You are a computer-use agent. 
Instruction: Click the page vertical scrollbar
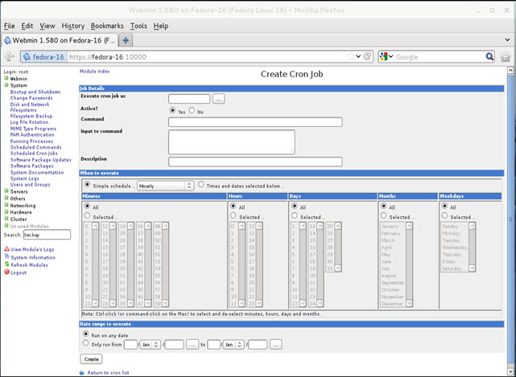(510, 220)
